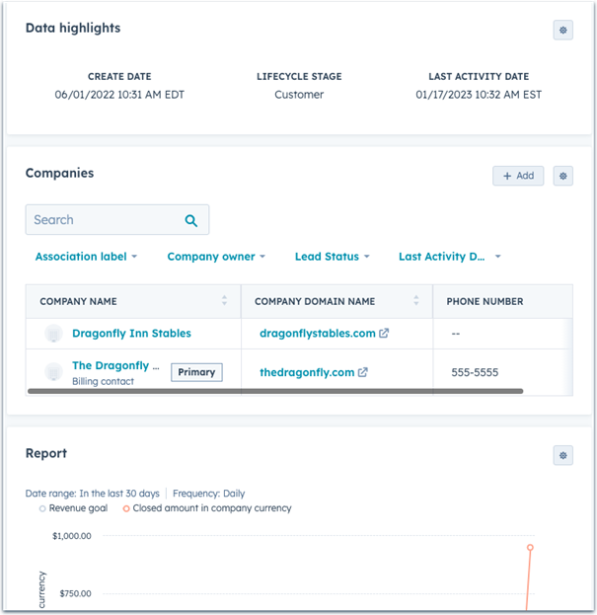This screenshot has height=615, width=597.
Task: Toggle Closed amount legend series
Action: coord(207,508)
